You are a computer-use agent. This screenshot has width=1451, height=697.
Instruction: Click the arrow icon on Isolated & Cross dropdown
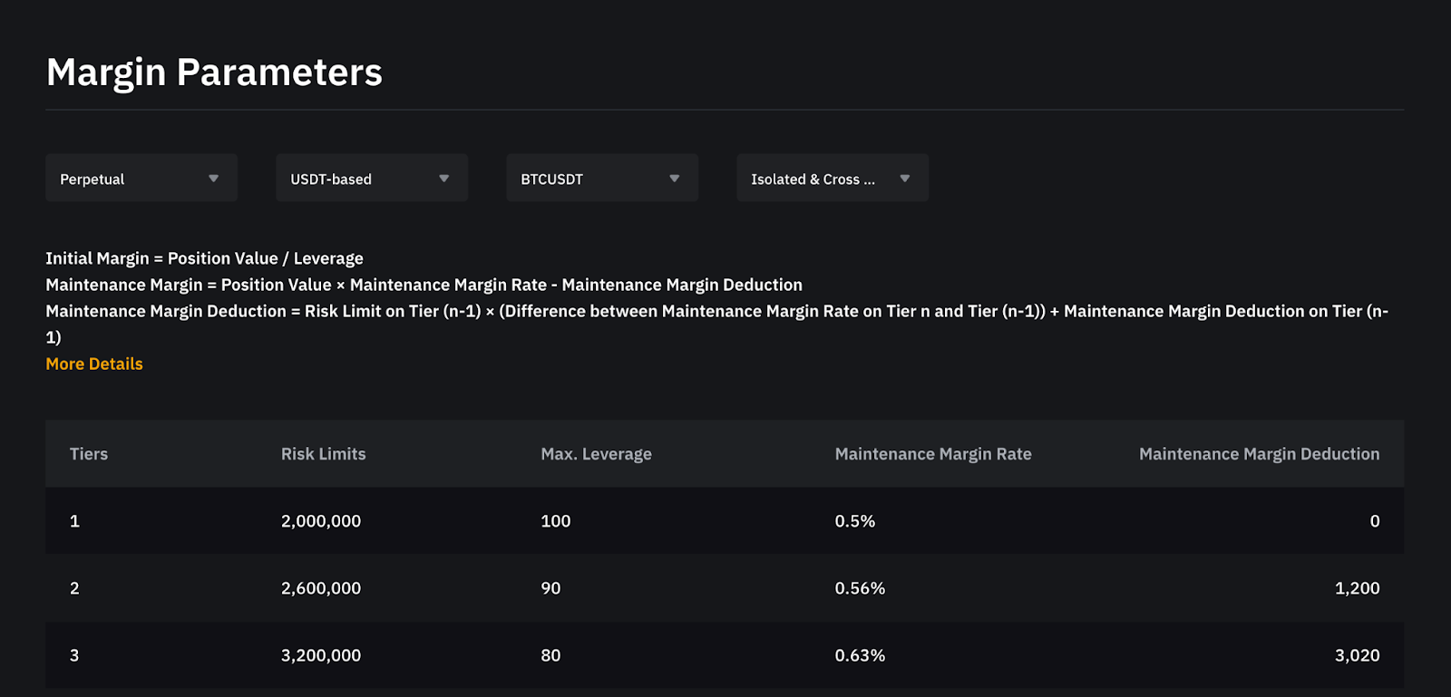point(905,179)
